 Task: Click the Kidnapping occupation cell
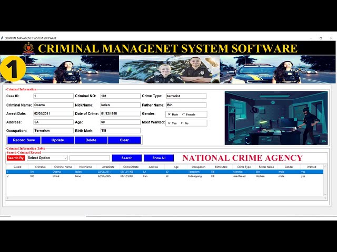tap(195, 176)
